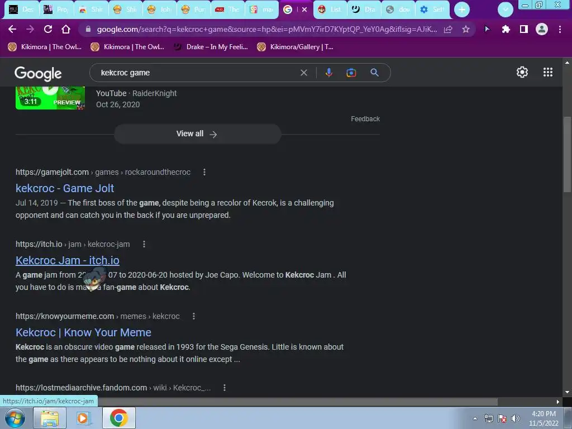This screenshot has height=429, width=572.
Task: Start a voice search with microphone
Action: pos(328,73)
